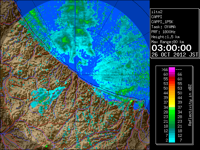Select the bright green 28–34 dBZ band
Image resolution: width=200 pixels, height=150 pixels.
coord(172,112)
